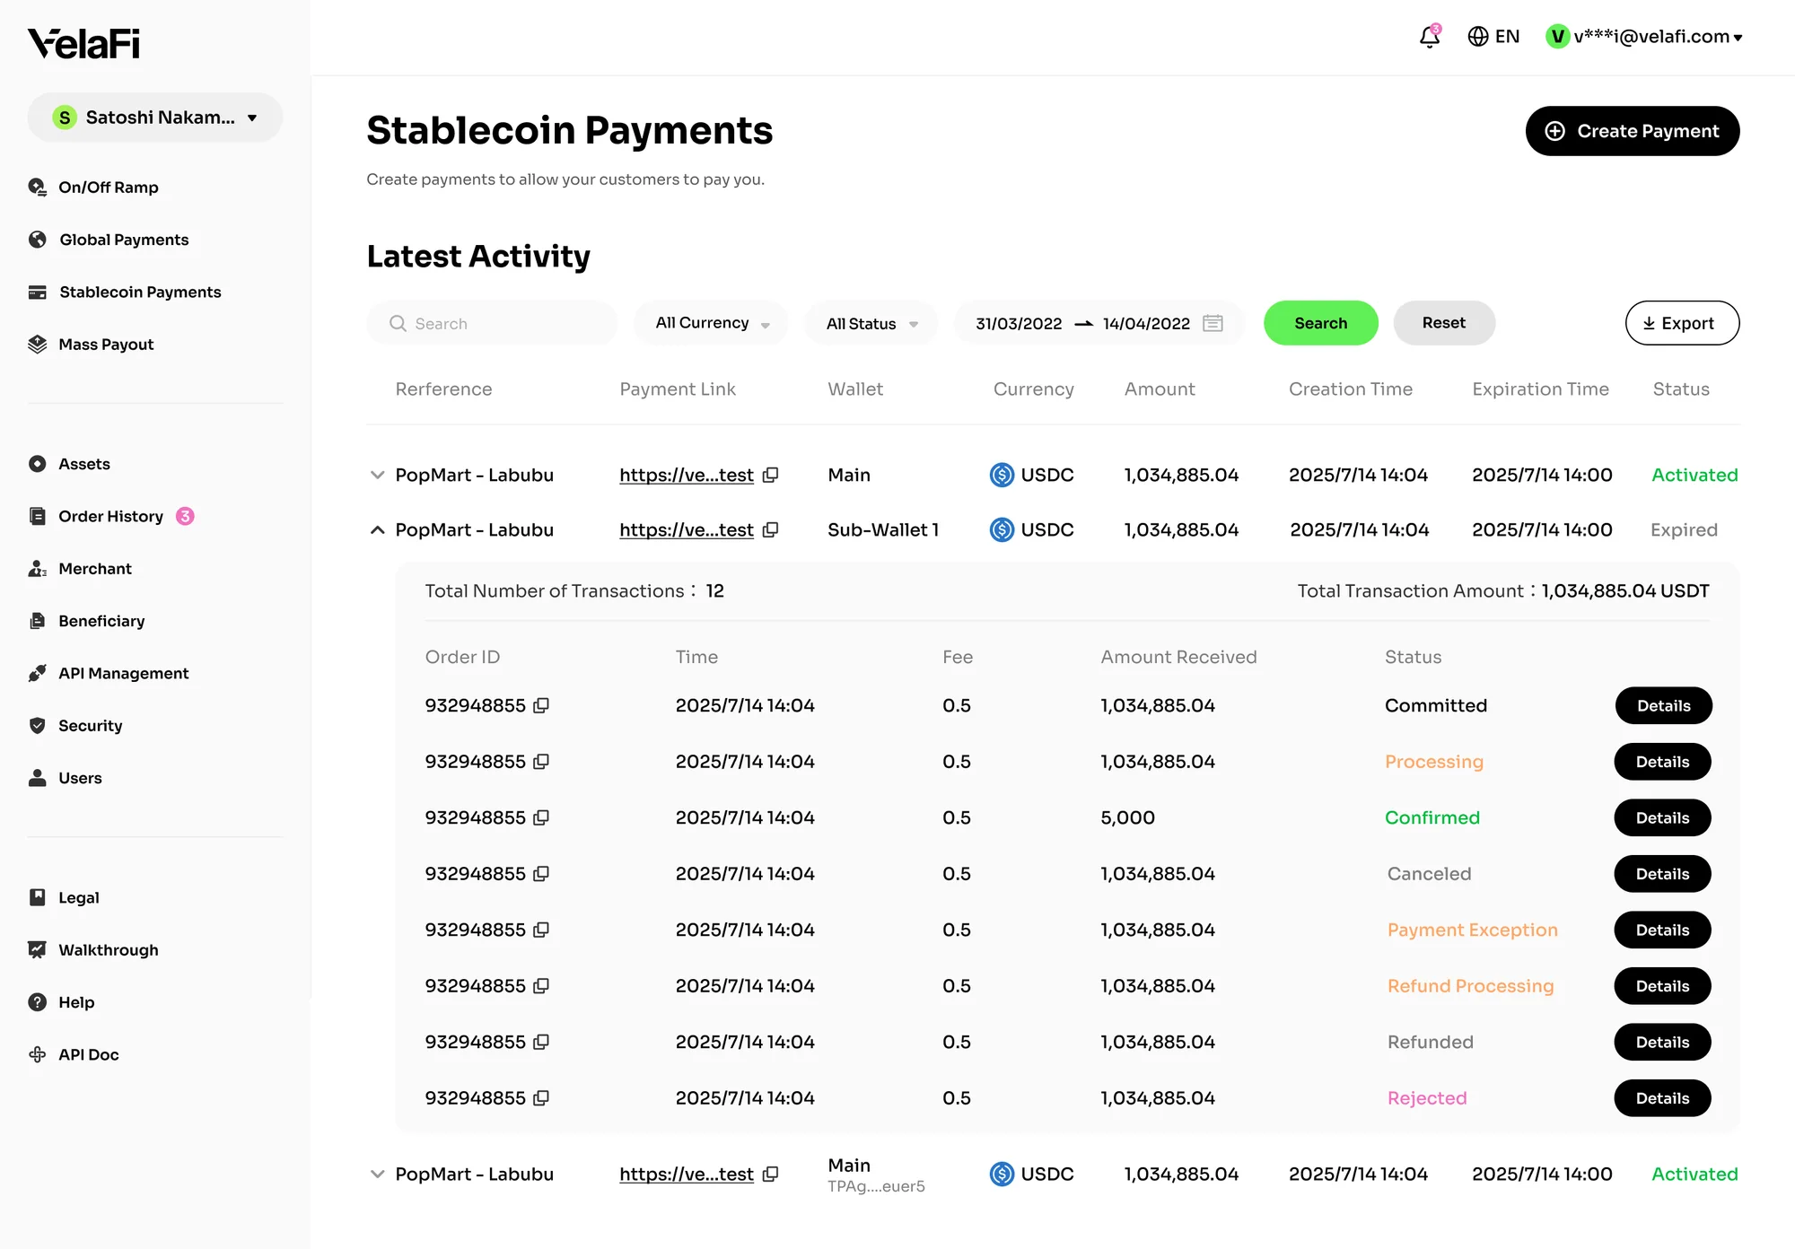Click the Create Payment button
The width and height of the screenshot is (1795, 1249).
pyautogui.click(x=1633, y=131)
